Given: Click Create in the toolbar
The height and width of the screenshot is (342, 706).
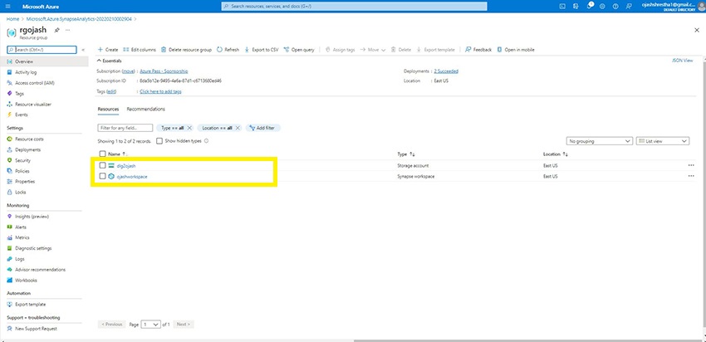Looking at the screenshot, I should [108, 50].
